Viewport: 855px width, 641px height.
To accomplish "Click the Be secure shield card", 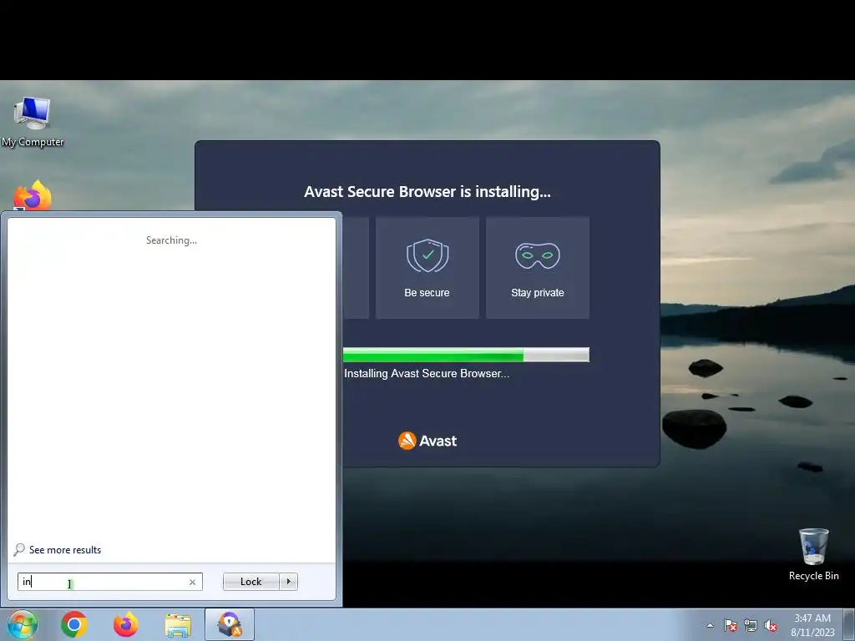I will point(427,268).
